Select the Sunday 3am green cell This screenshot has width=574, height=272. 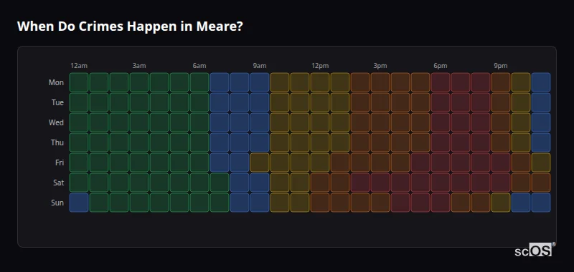pos(139,203)
